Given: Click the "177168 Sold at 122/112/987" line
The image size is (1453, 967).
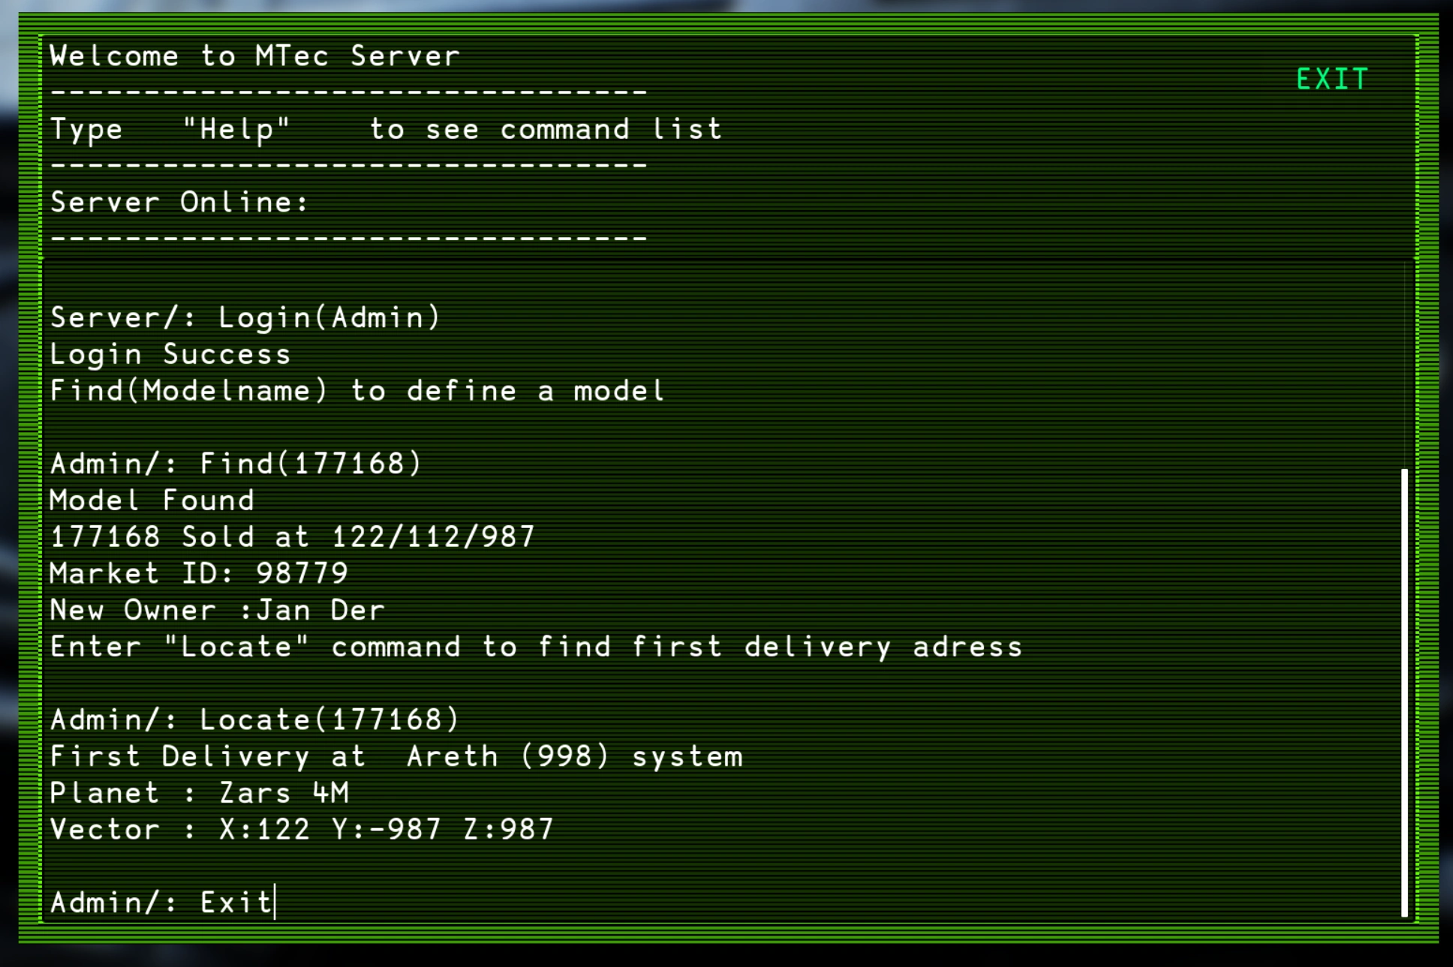Looking at the screenshot, I should (292, 537).
